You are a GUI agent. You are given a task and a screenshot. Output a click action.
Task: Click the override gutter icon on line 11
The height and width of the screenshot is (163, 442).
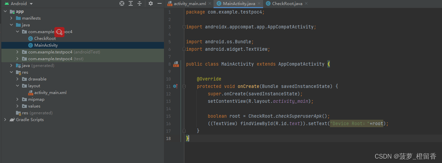pyautogui.click(x=175, y=86)
